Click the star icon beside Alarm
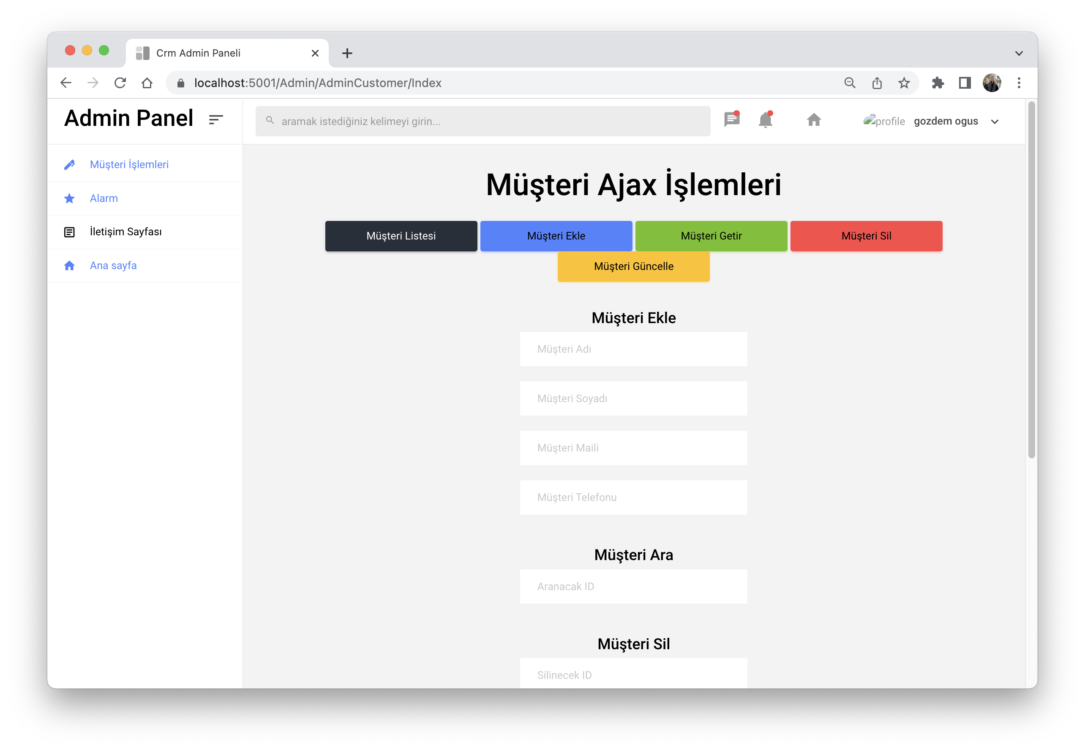The height and width of the screenshot is (751, 1085). pos(69,198)
